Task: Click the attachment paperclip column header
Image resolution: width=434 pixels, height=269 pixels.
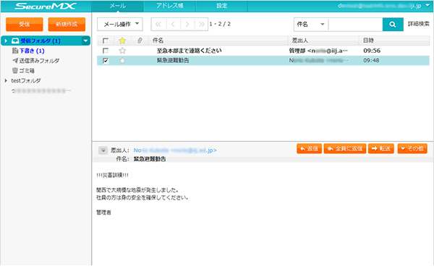Action: pyautogui.click(x=140, y=40)
